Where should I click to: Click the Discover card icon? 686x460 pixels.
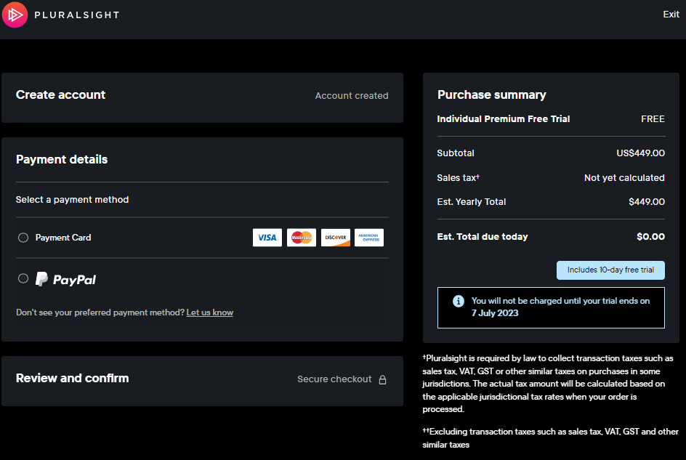point(336,238)
